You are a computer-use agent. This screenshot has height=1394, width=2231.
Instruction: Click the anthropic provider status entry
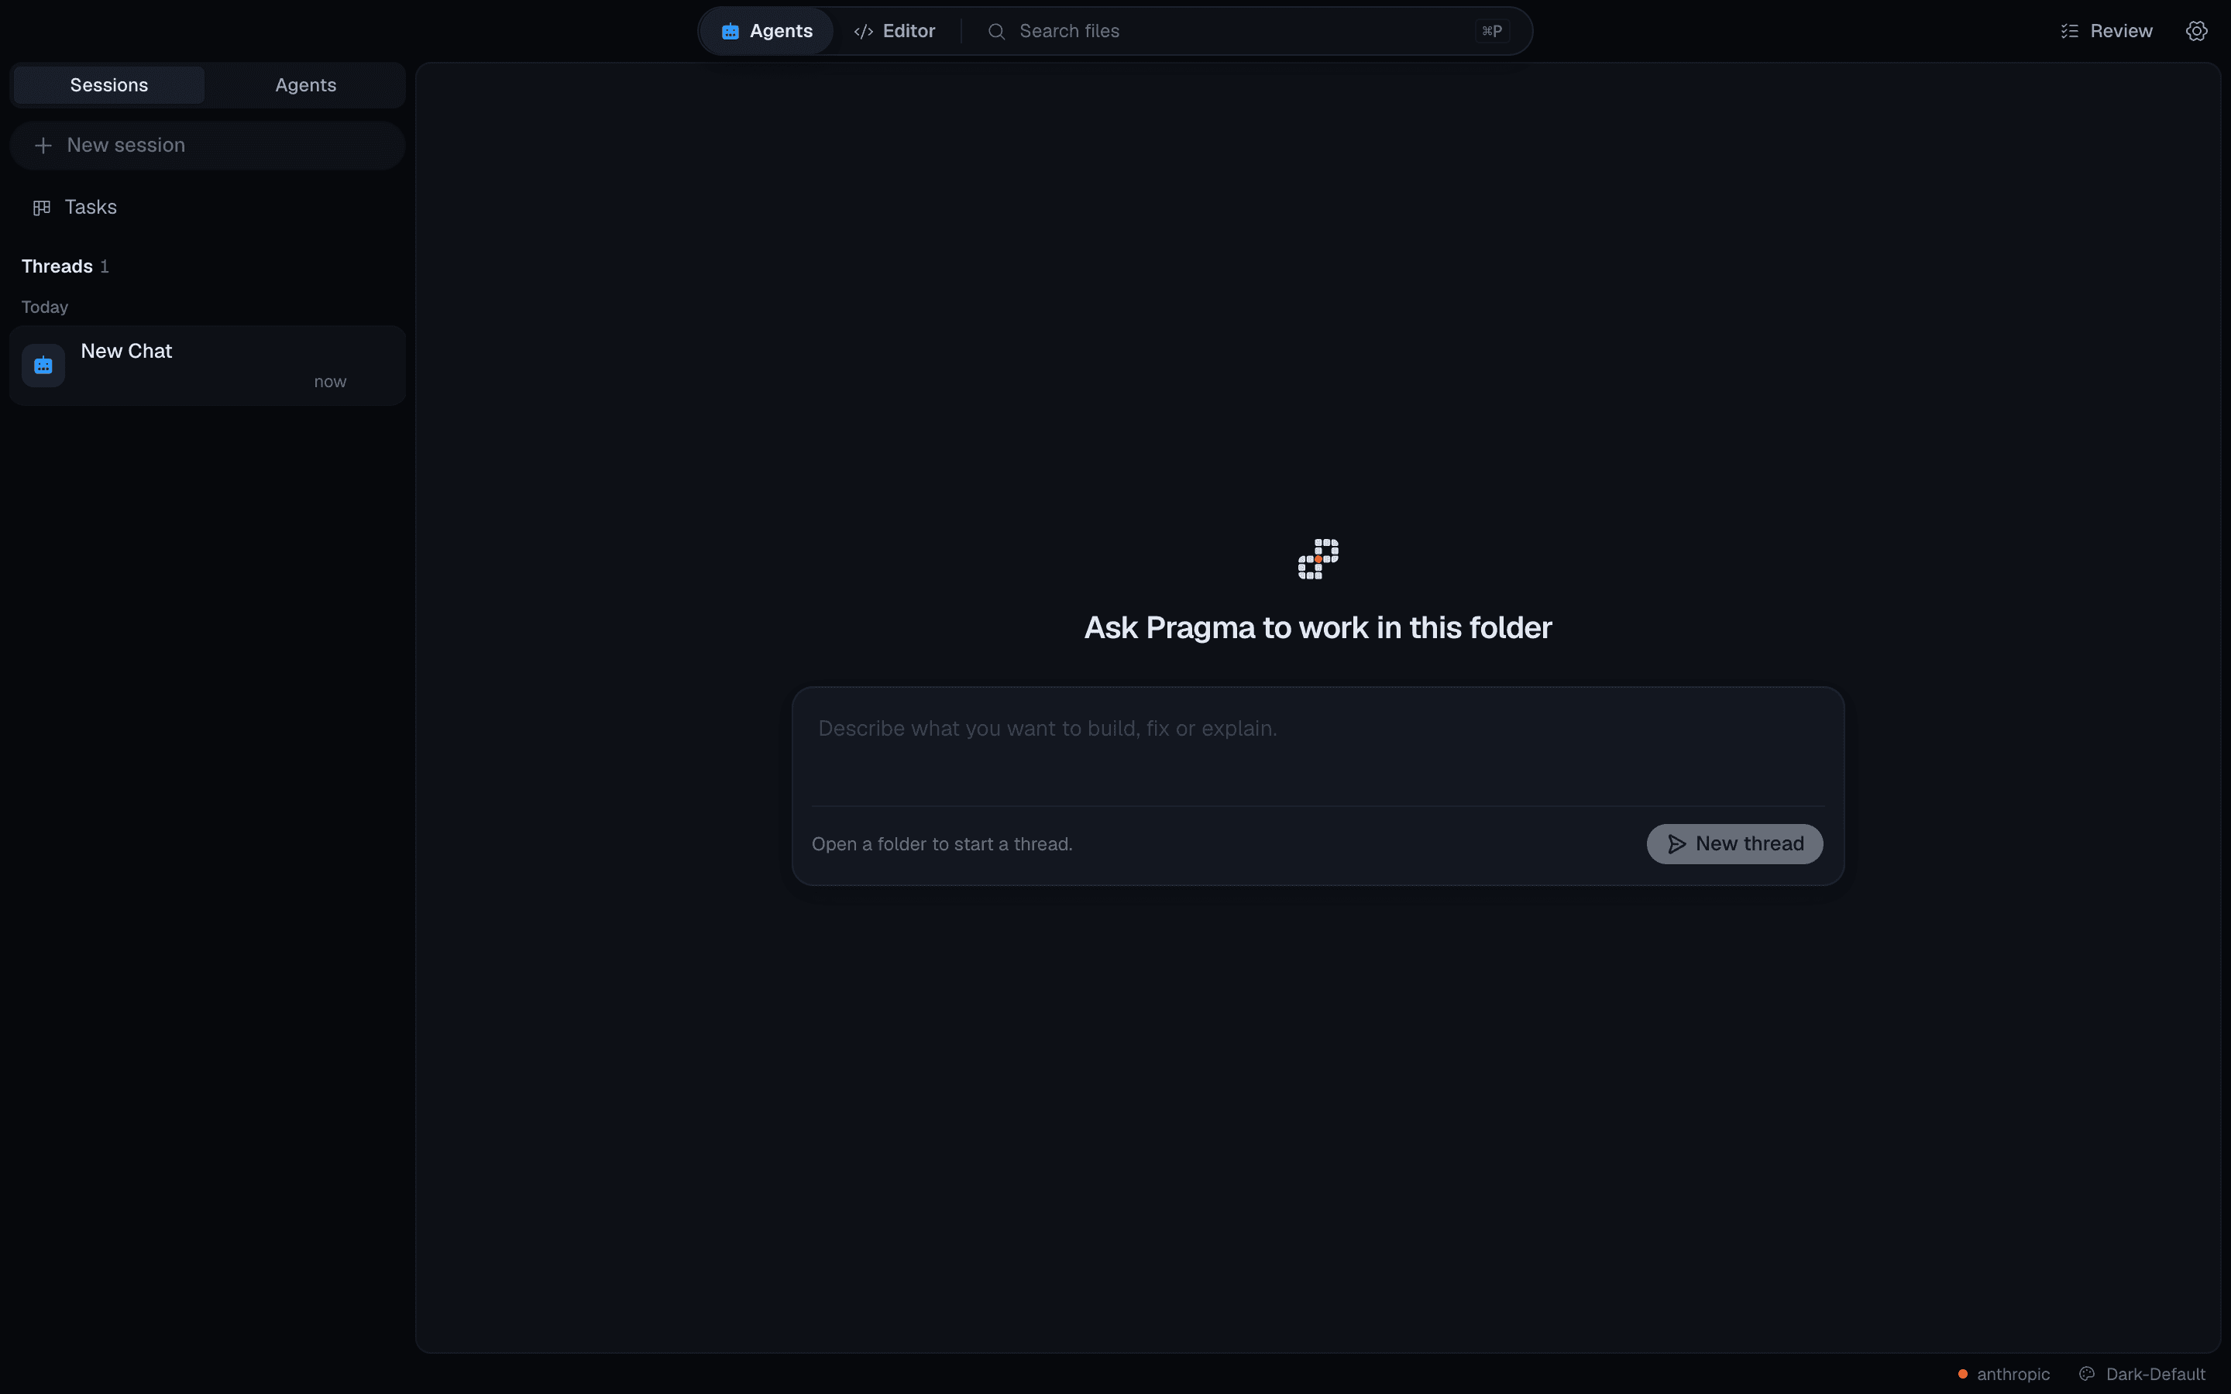click(x=2003, y=1374)
